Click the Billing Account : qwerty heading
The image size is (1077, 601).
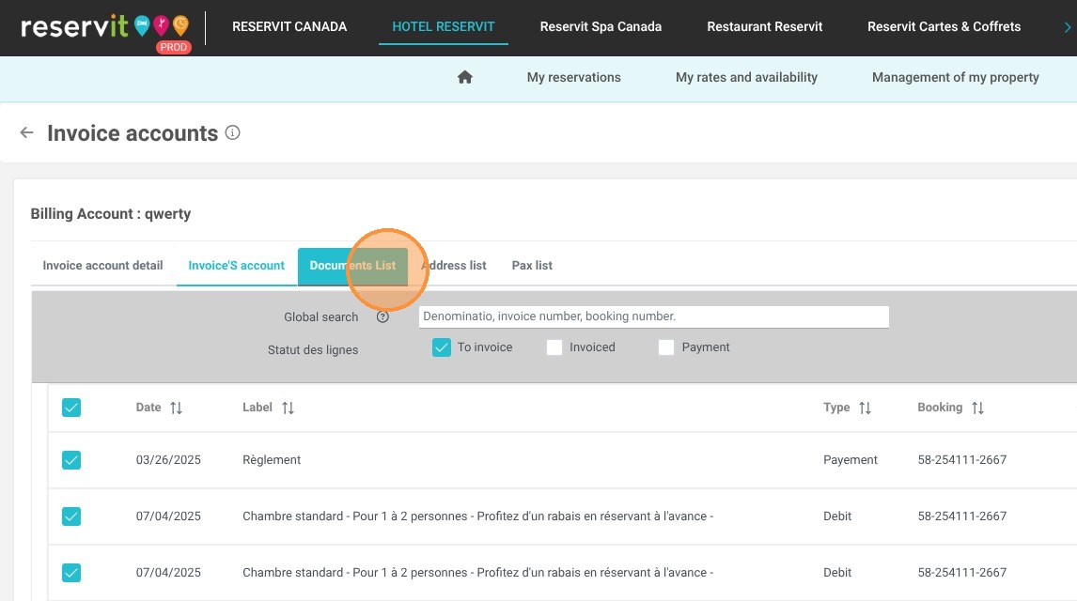111,214
